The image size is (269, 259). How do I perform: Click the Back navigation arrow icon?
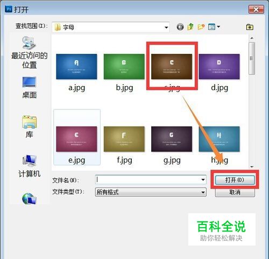[180, 27]
